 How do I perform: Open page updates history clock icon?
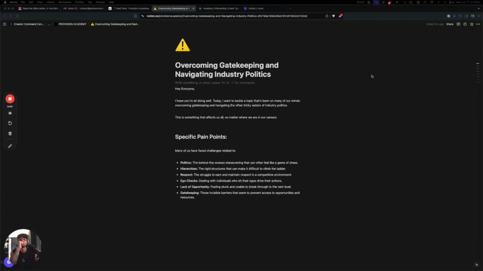465,24
